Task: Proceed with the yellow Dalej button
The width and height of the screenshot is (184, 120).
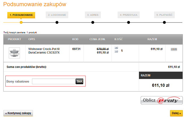Action: tap(176, 113)
